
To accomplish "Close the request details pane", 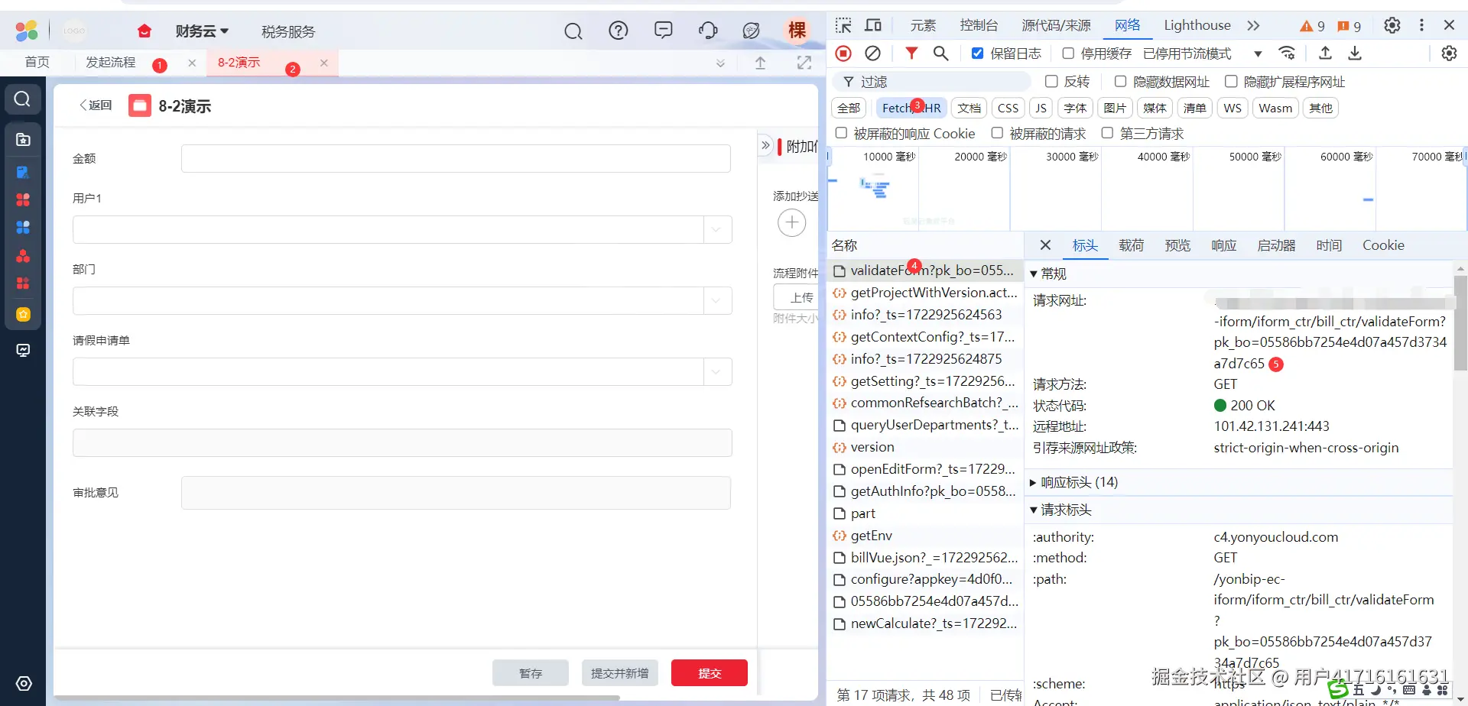I will (1045, 245).
